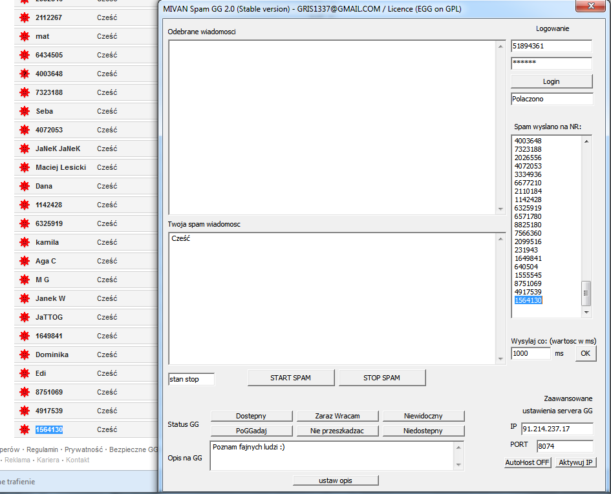Viewport: 611px width, 494px height.
Task: Click the red status icon beside Dana
Action: pyautogui.click(x=25, y=186)
